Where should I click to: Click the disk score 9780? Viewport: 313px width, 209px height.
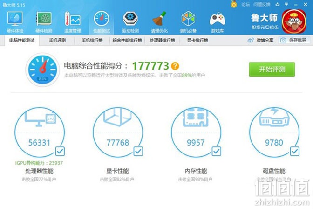point(274,143)
